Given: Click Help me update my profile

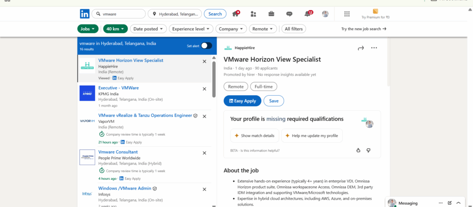Looking at the screenshot, I should tap(312, 136).
